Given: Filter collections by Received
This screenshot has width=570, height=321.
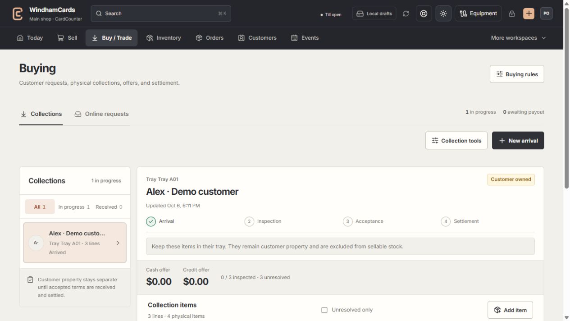Looking at the screenshot, I should [109, 207].
